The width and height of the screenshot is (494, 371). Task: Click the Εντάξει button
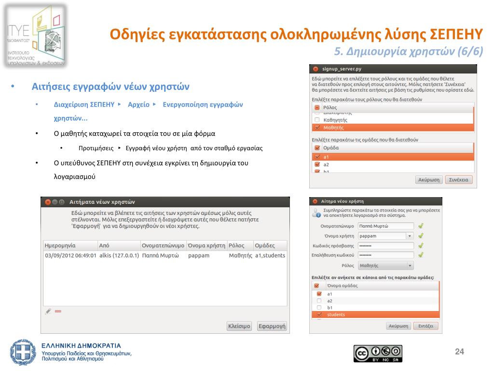[425, 326]
